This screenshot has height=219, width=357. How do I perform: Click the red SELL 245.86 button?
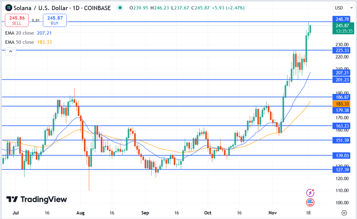tap(17, 20)
